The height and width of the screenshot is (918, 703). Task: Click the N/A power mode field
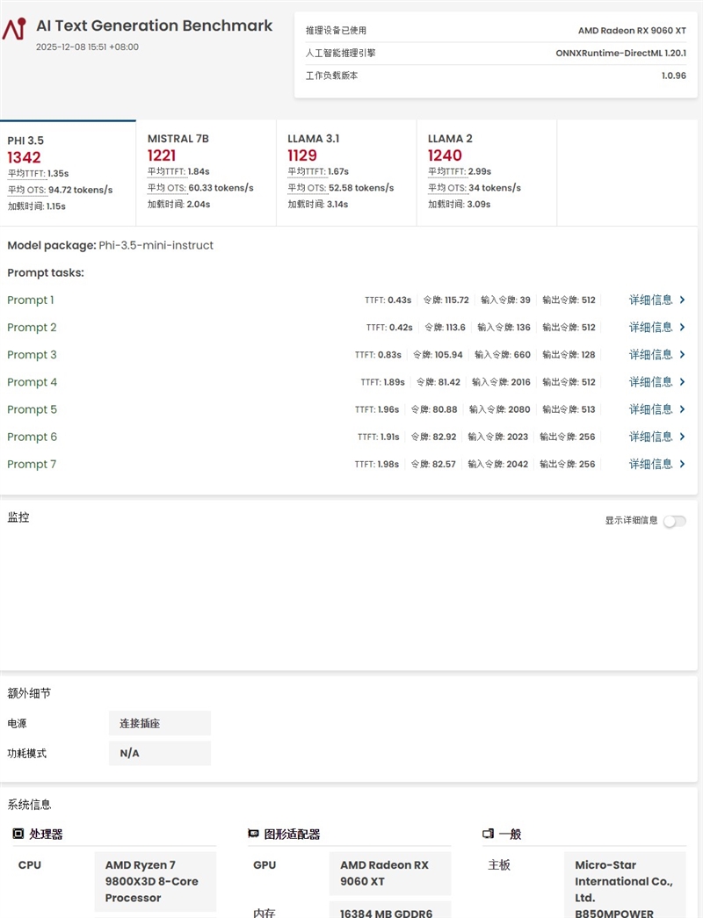pyautogui.click(x=159, y=753)
